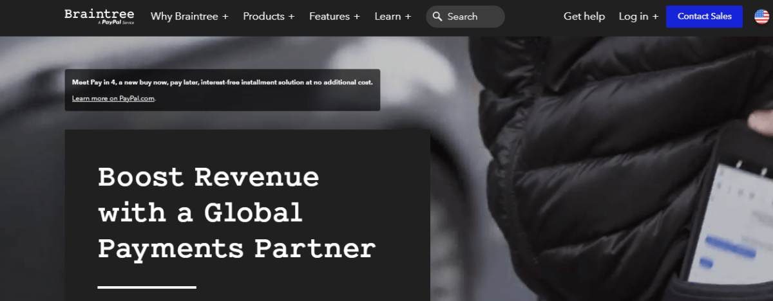
Task: Click the plus icon beside Why Braintree
Action: [225, 17]
